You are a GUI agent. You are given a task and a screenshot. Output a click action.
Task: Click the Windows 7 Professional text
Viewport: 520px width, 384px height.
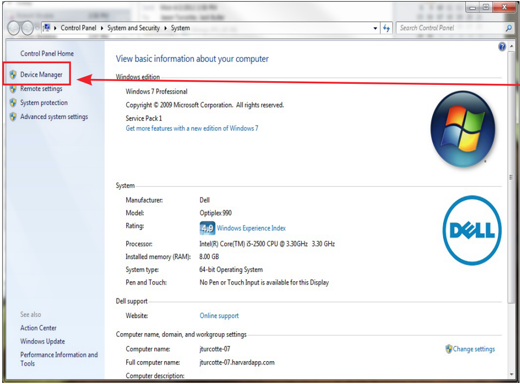pyautogui.click(x=157, y=91)
